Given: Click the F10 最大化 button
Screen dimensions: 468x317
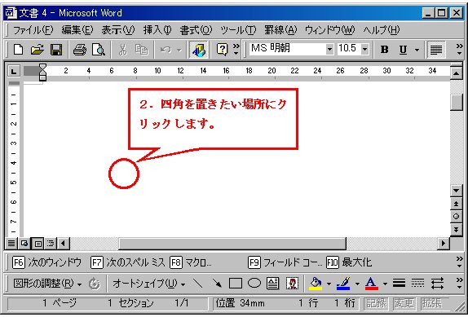Looking at the screenshot, I should click(349, 262).
